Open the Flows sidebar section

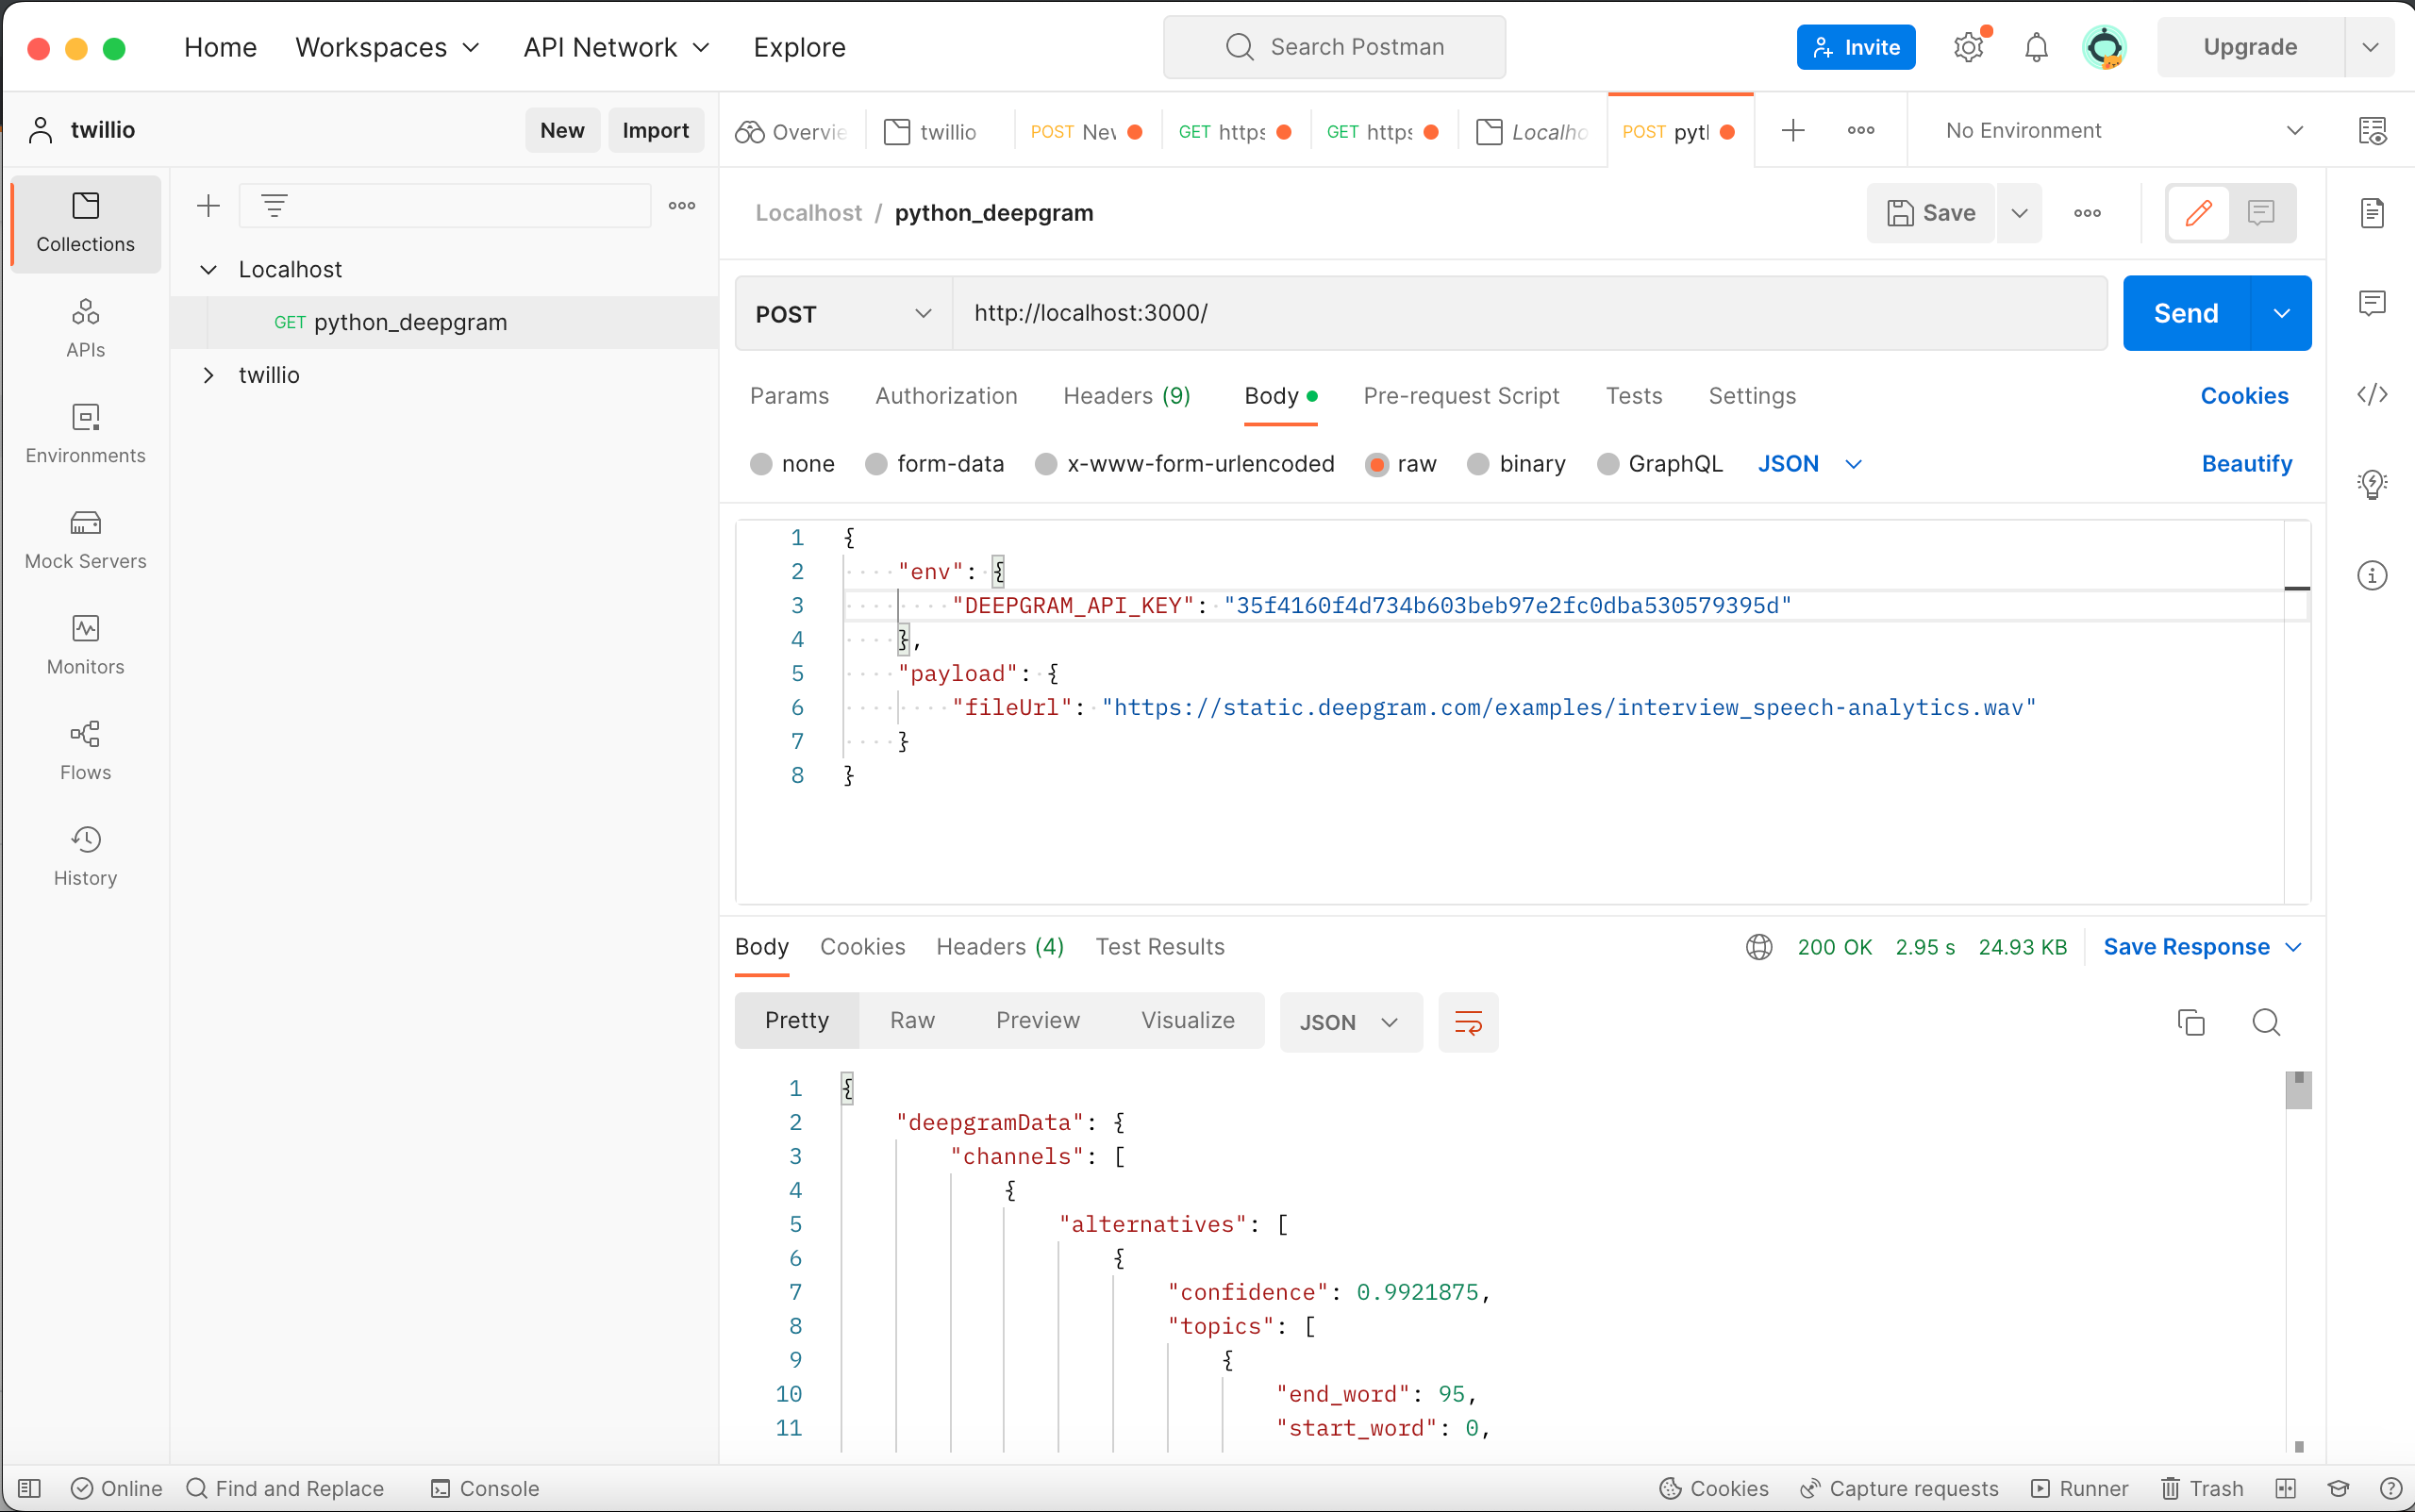[x=85, y=750]
